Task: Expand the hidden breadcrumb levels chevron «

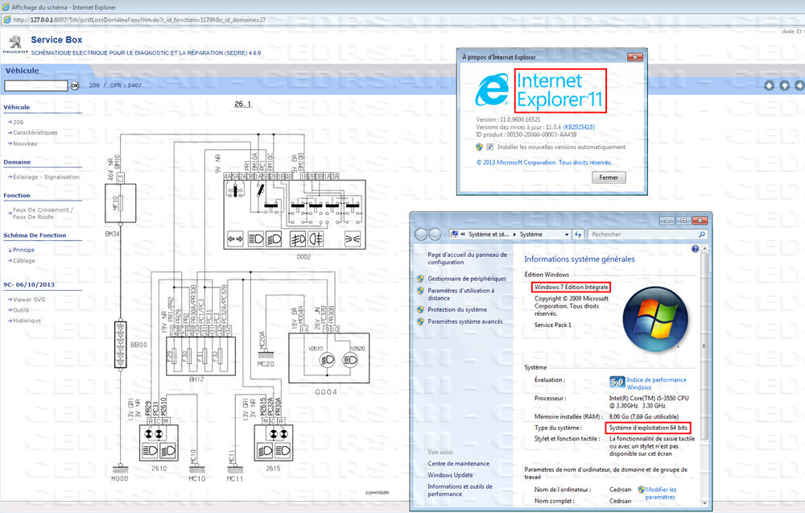Action: click(463, 234)
